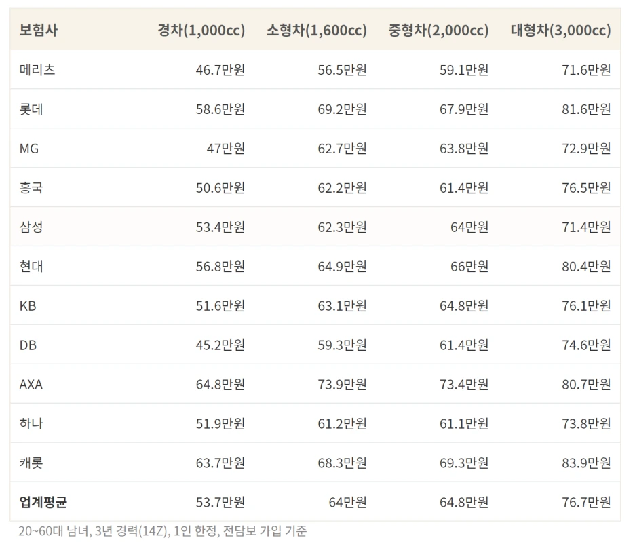Click 흥국 경차 value 50.6만원
This screenshot has width=635, height=542.
pos(220,187)
